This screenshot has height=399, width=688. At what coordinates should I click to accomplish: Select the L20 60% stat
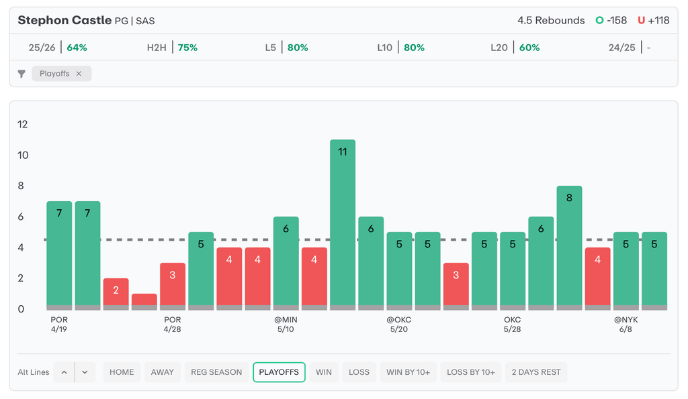click(515, 48)
